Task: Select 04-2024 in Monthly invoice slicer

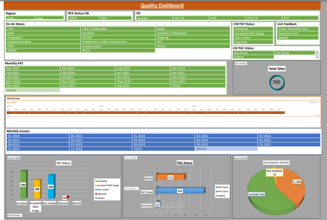Action: [226, 140]
